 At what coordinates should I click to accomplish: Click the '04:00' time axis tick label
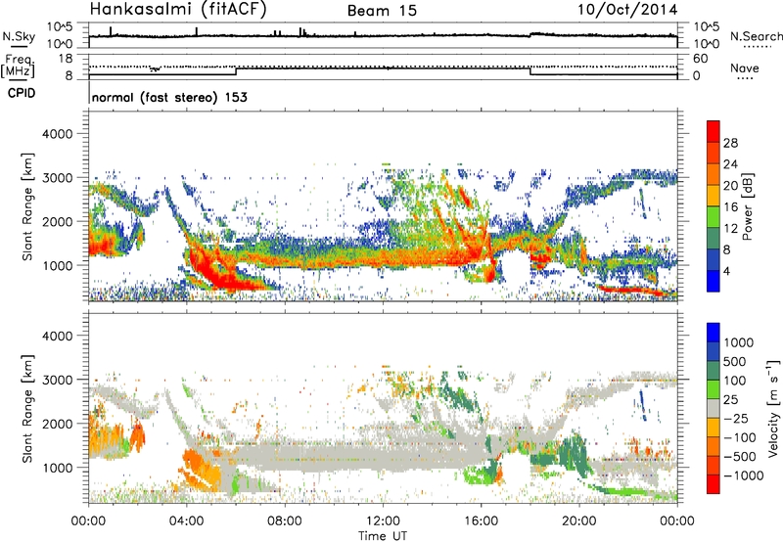187,521
